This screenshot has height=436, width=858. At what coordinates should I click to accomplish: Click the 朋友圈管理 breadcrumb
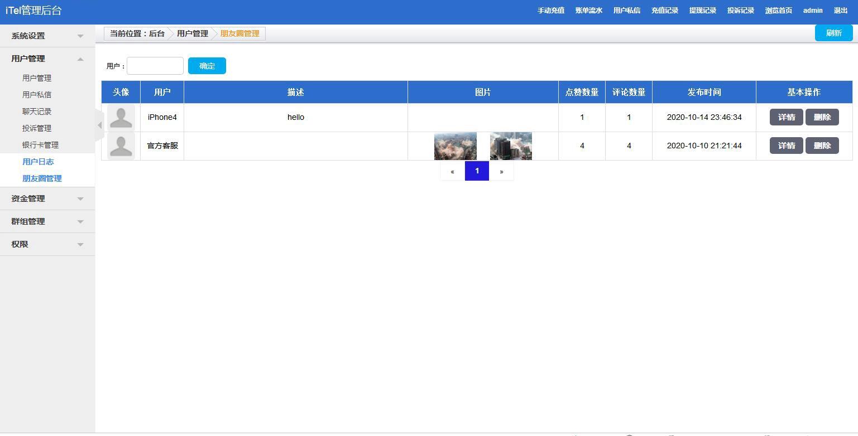(240, 33)
